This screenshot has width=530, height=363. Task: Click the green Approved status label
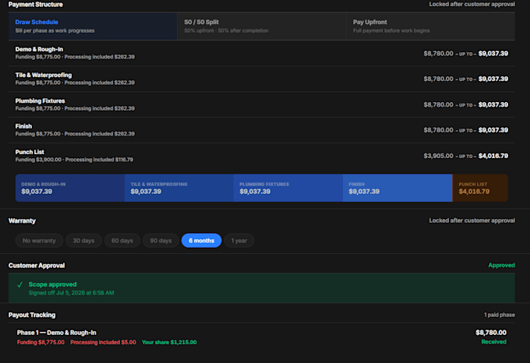[502, 266]
